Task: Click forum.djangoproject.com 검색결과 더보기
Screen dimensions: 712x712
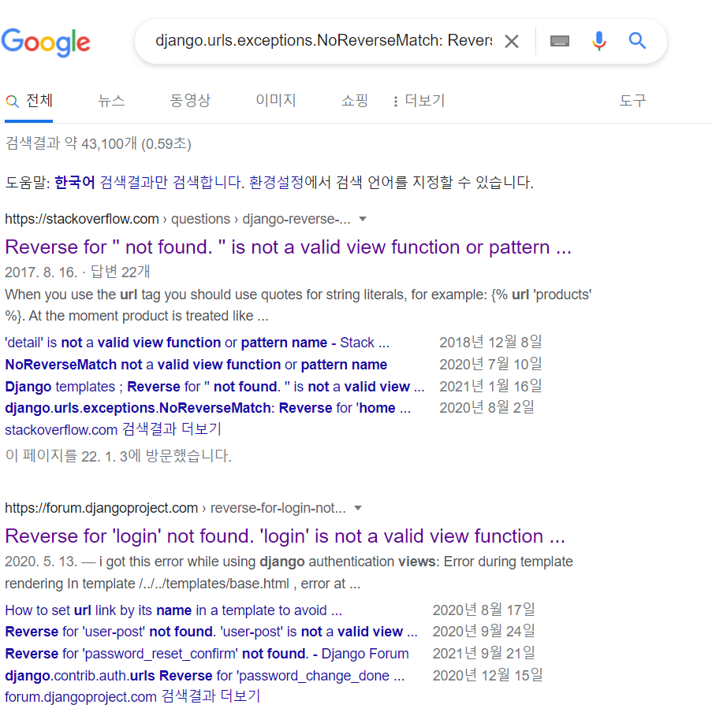Action: [132, 696]
